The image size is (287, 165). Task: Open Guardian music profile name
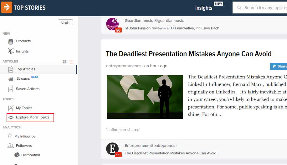click(x=139, y=21)
